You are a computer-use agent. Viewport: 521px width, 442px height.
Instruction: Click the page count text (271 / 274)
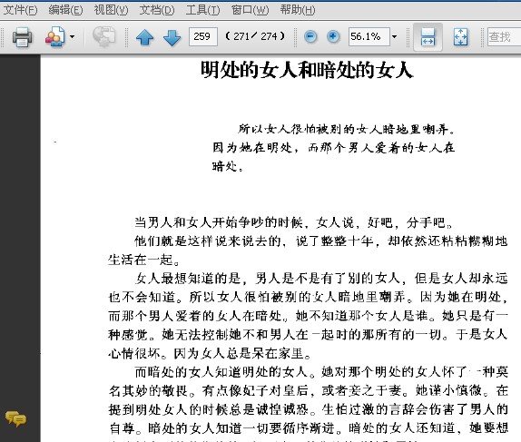pyautogui.click(x=255, y=36)
